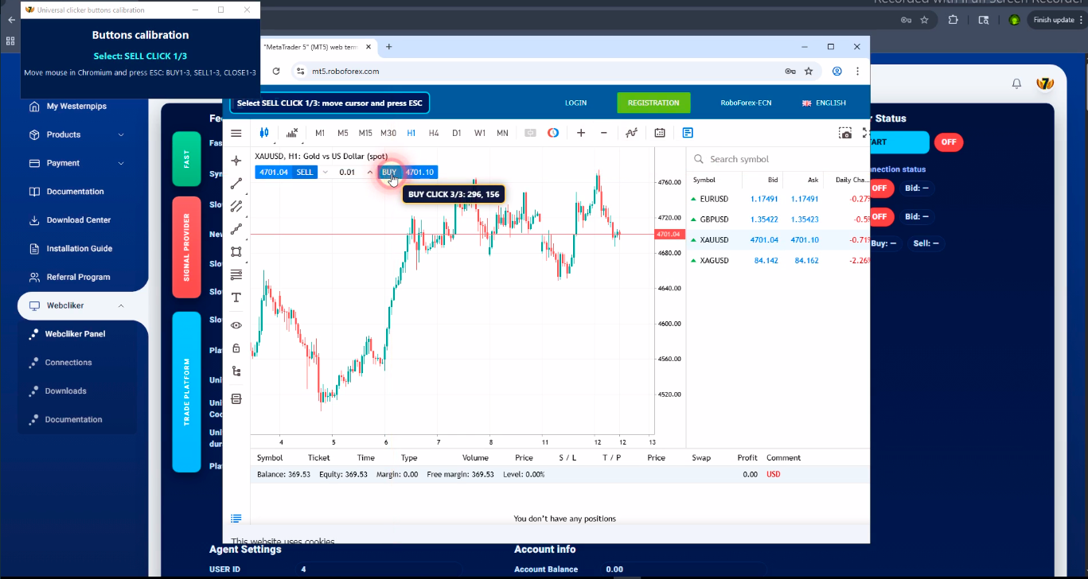Open the MT5 hamburger main menu
Screen dimensions: 1088x579
(x=236, y=133)
